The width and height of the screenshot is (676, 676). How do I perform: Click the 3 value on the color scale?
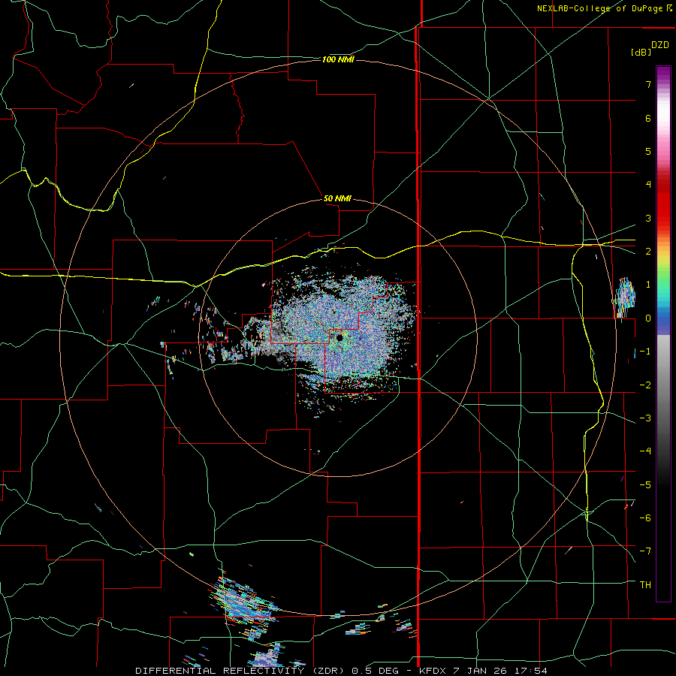(x=648, y=218)
